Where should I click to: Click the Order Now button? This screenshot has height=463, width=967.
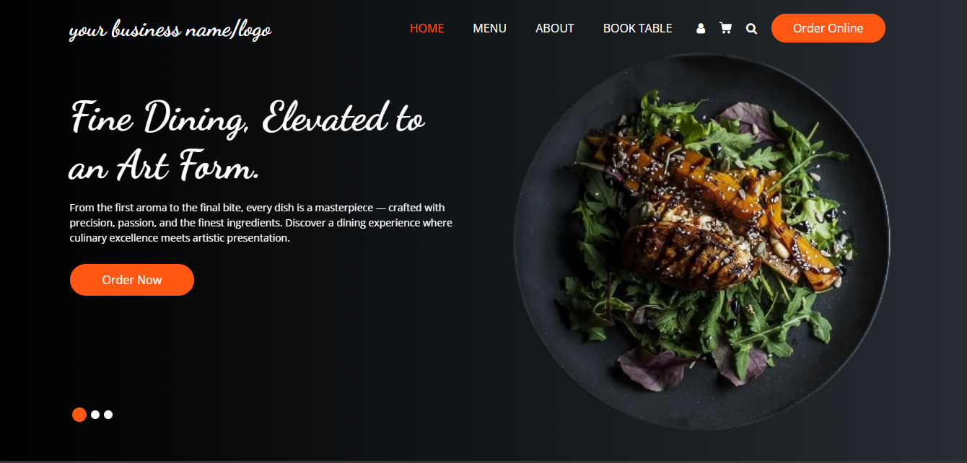pyautogui.click(x=132, y=280)
